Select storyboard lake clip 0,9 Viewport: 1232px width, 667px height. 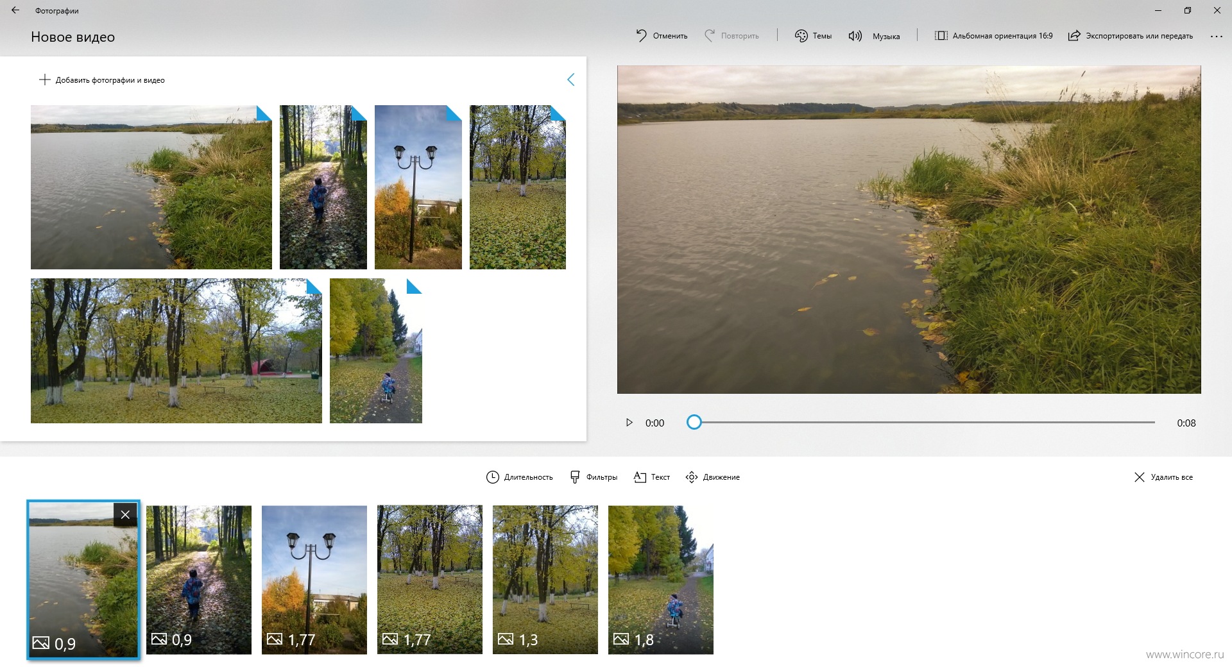83,580
